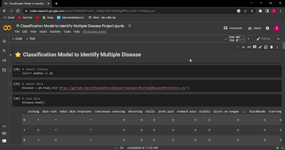
Task: Add a new Code cell
Action: 17,39
